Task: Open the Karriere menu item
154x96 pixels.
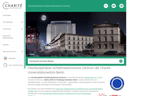Action: [x=12, y=45]
